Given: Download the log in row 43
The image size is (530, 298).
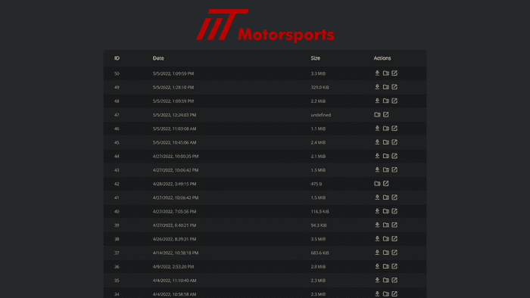Looking at the screenshot, I should pyautogui.click(x=377, y=169).
